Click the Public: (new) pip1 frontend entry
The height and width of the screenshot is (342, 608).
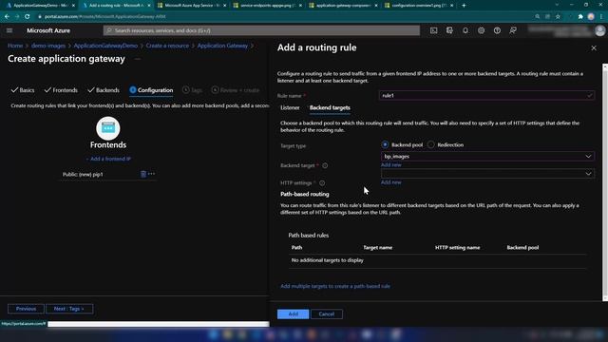click(x=83, y=175)
